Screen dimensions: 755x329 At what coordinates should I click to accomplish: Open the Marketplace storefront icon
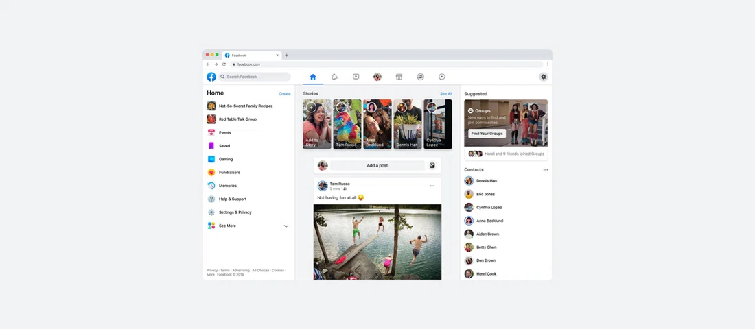(x=399, y=77)
